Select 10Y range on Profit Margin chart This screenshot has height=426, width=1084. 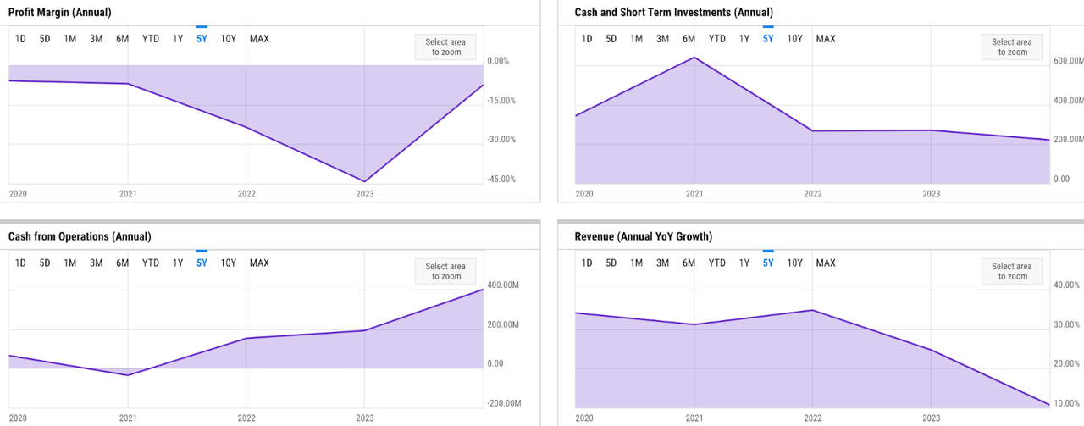[x=229, y=38]
